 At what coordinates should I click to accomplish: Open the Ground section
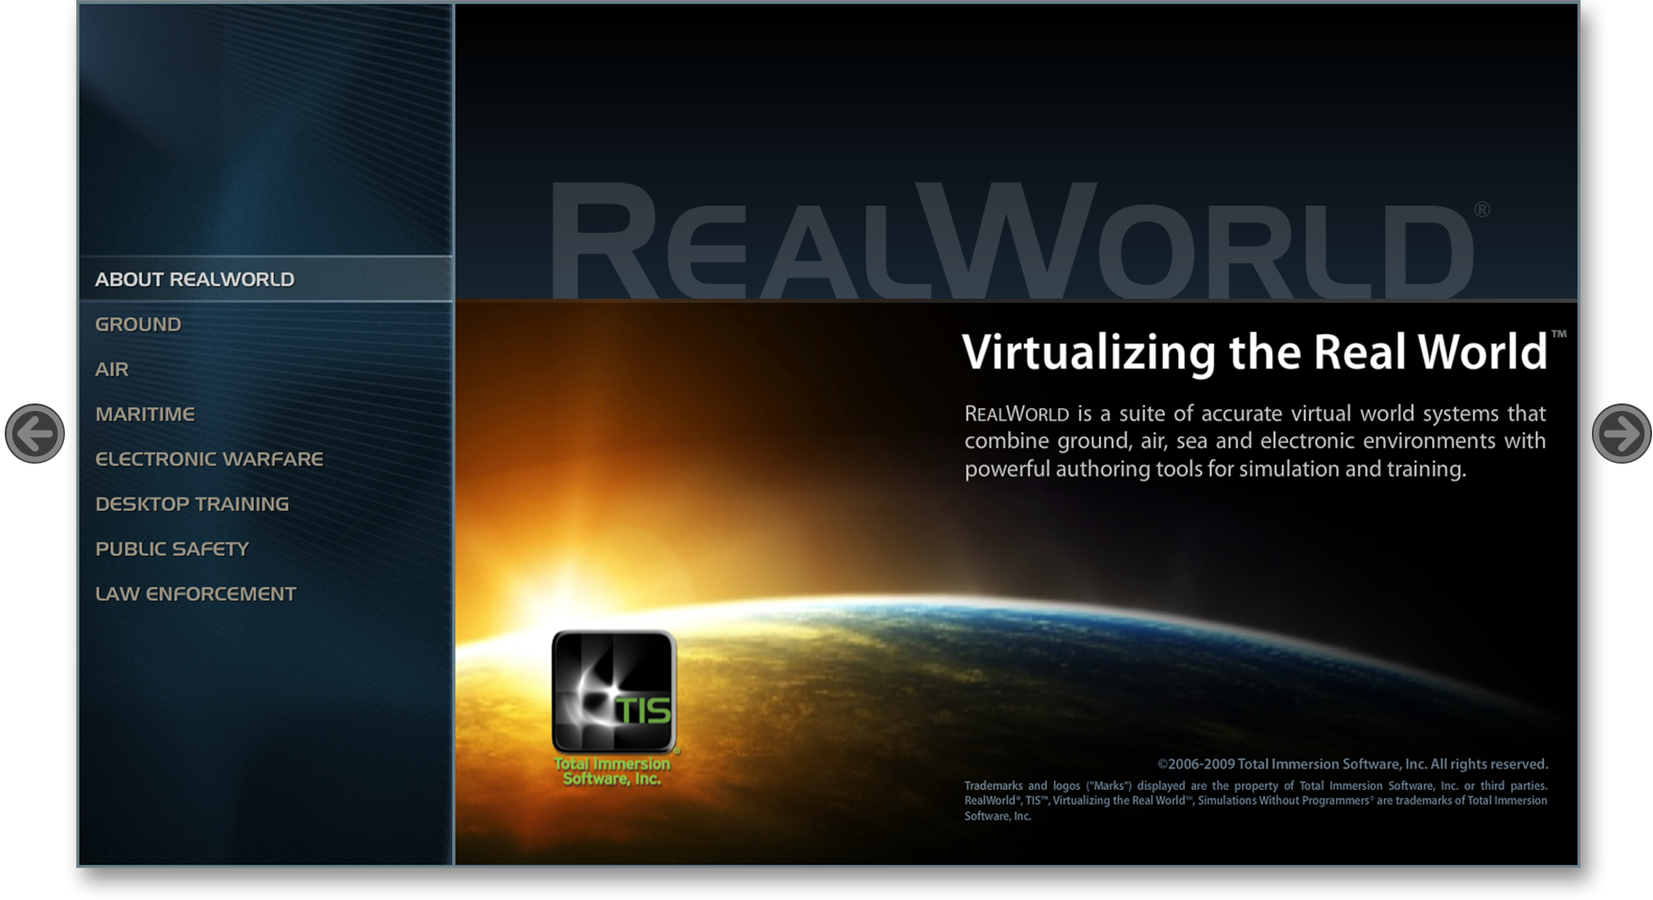[138, 324]
